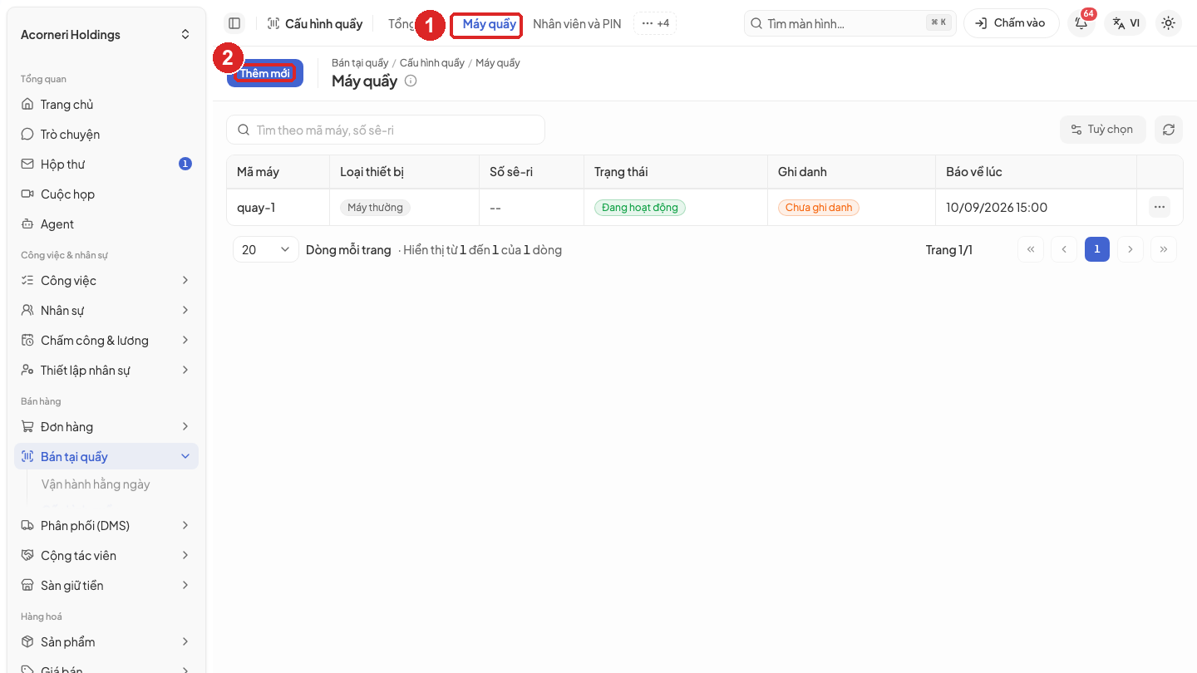Open row actions for quay-1
Viewport: 1197px width, 673px height.
pyautogui.click(x=1160, y=207)
